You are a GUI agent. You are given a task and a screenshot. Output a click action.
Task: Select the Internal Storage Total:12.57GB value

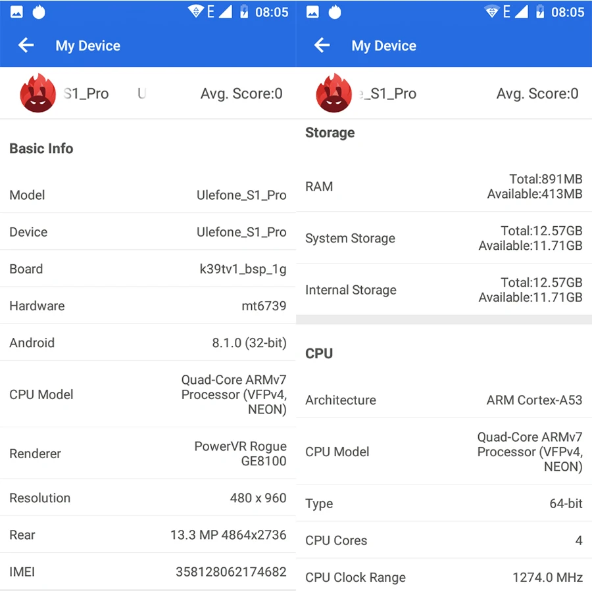[541, 282]
